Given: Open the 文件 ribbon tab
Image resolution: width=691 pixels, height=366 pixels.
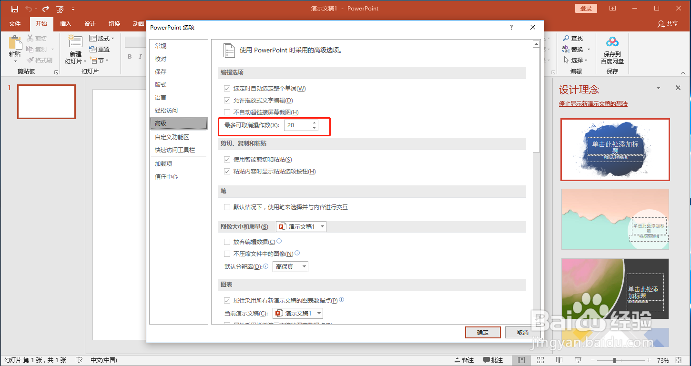Looking at the screenshot, I should [15, 24].
